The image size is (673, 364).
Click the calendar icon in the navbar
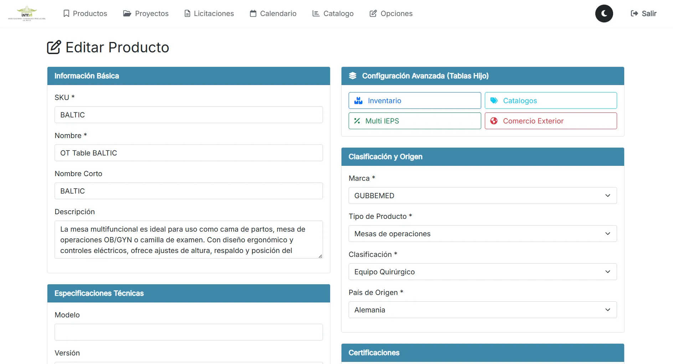point(253,14)
